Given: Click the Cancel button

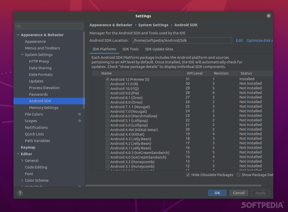Looking at the screenshot, I should click(x=239, y=193).
